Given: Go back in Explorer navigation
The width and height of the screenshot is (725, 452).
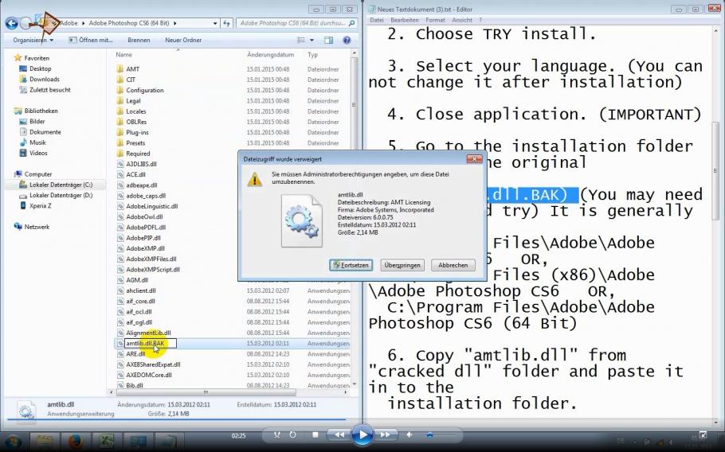Looking at the screenshot, I should (12, 23).
